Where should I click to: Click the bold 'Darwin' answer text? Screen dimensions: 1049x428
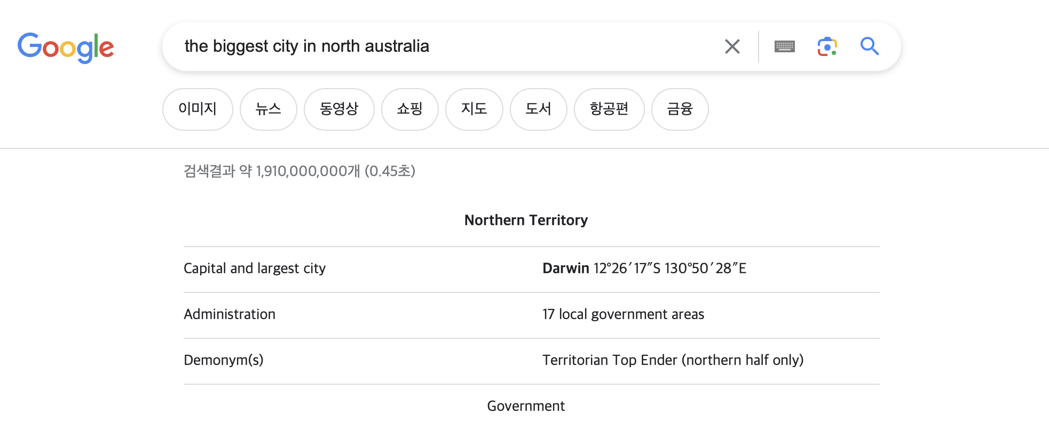point(566,268)
